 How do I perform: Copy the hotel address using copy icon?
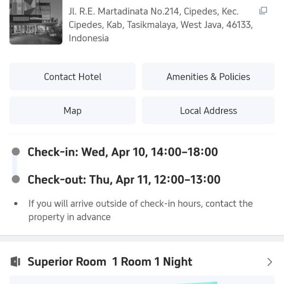[x=263, y=11]
